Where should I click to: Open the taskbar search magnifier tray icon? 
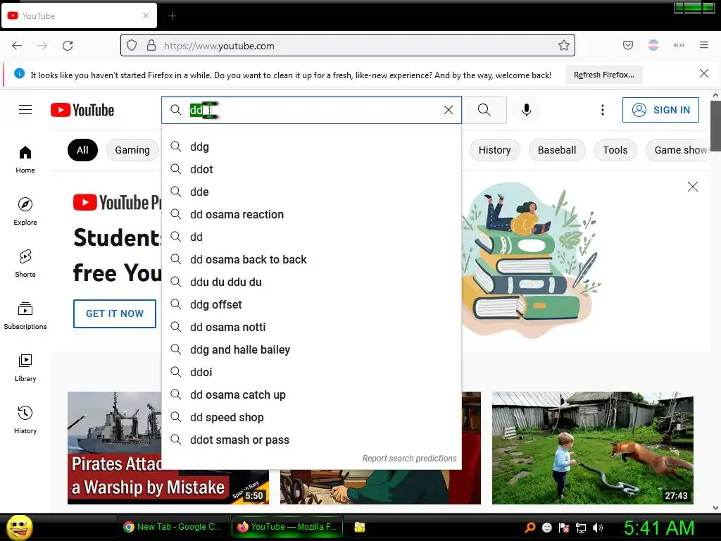pos(530,527)
